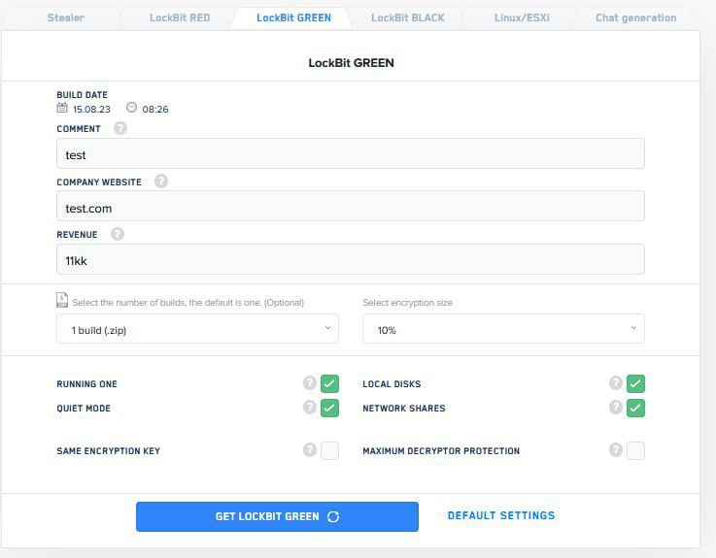Screen dimensions: 716x558
Task: Uncheck the Quiet Mode checkbox
Action: 329,408
